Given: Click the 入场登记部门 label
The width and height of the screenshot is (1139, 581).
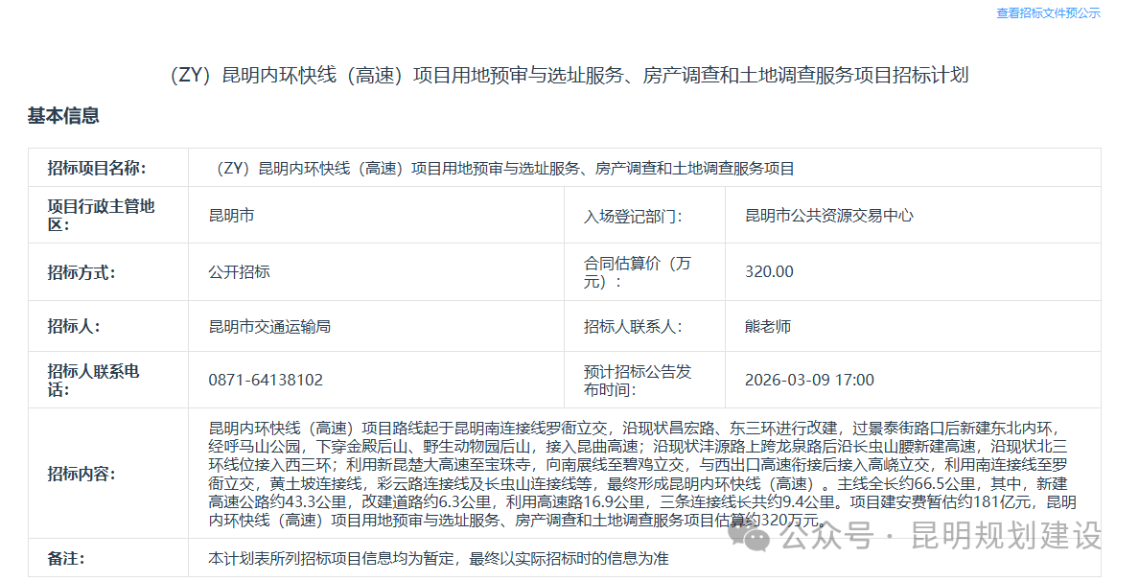Looking at the screenshot, I should [x=633, y=217].
